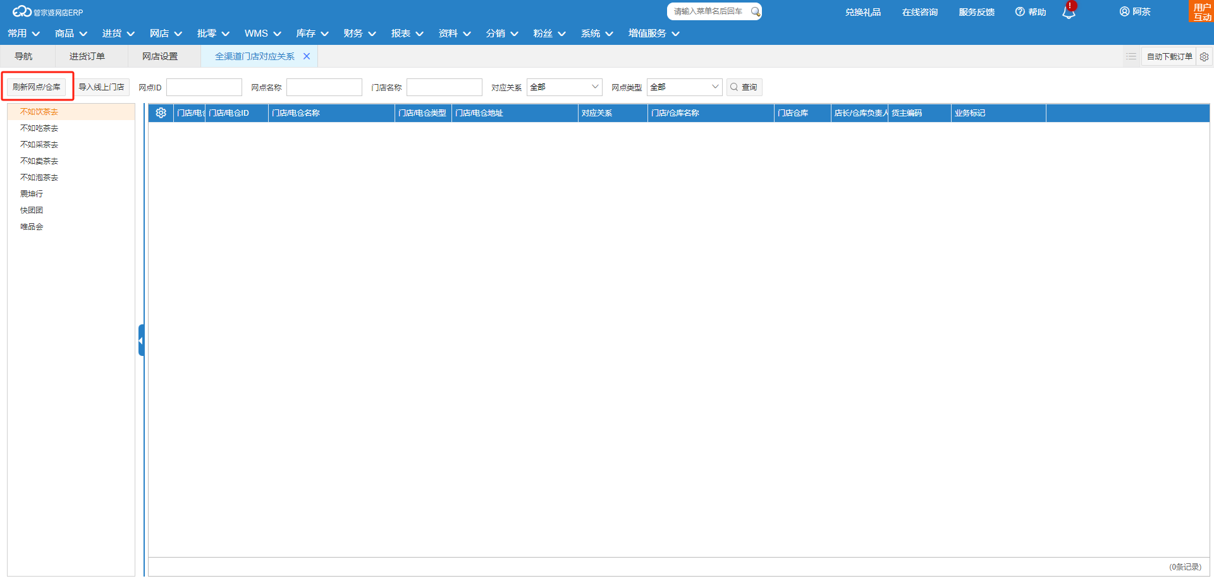Focus the 网点ID input field

click(204, 87)
